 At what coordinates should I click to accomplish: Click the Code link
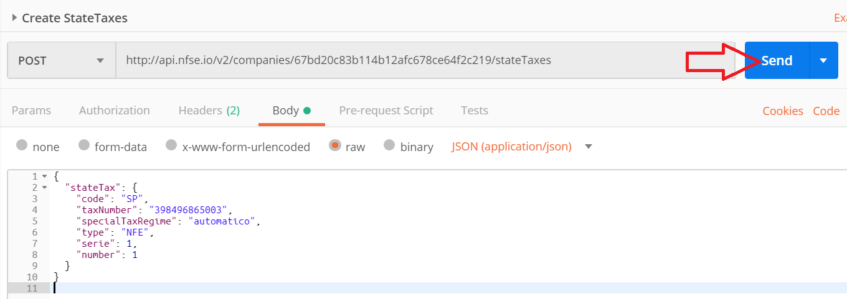tap(826, 111)
